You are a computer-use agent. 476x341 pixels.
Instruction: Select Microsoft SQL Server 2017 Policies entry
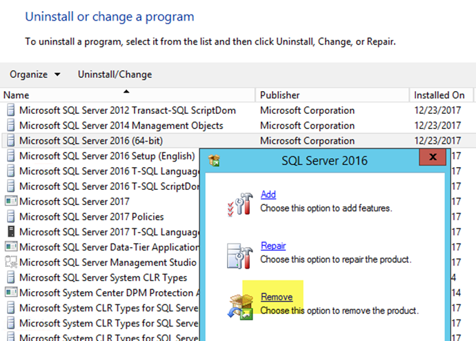[x=91, y=217]
